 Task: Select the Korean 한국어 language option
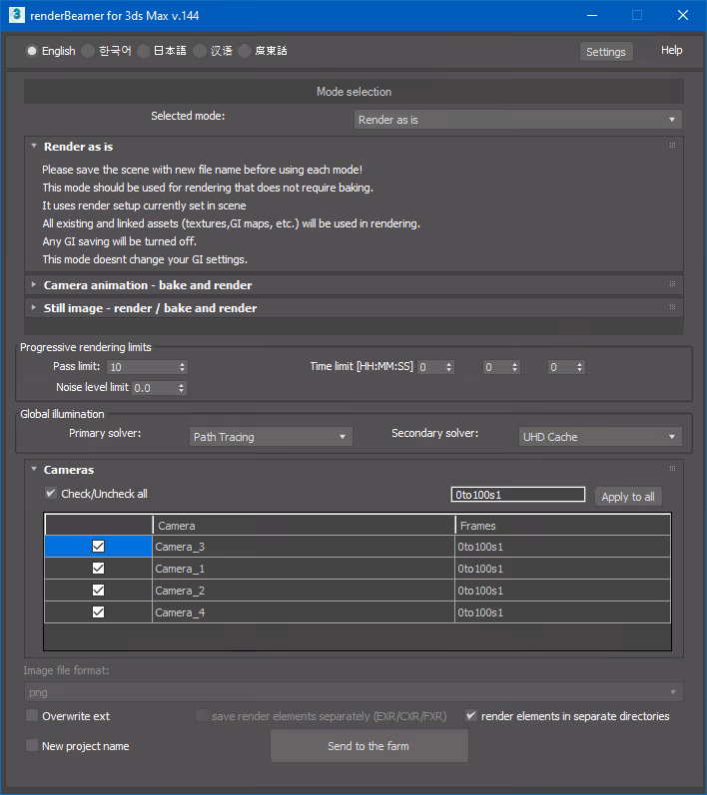coord(88,51)
